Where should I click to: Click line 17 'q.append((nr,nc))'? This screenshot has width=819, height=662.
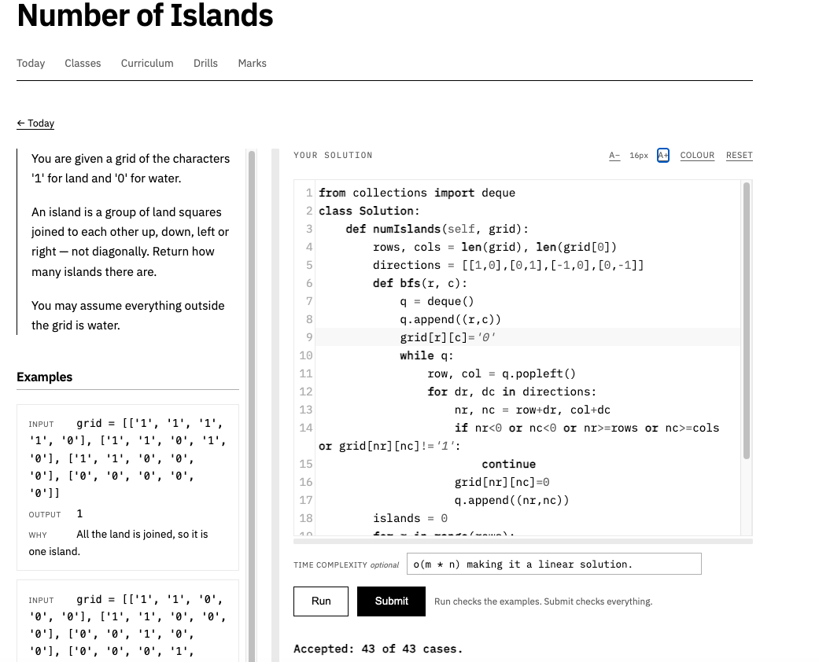pyautogui.click(x=512, y=500)
